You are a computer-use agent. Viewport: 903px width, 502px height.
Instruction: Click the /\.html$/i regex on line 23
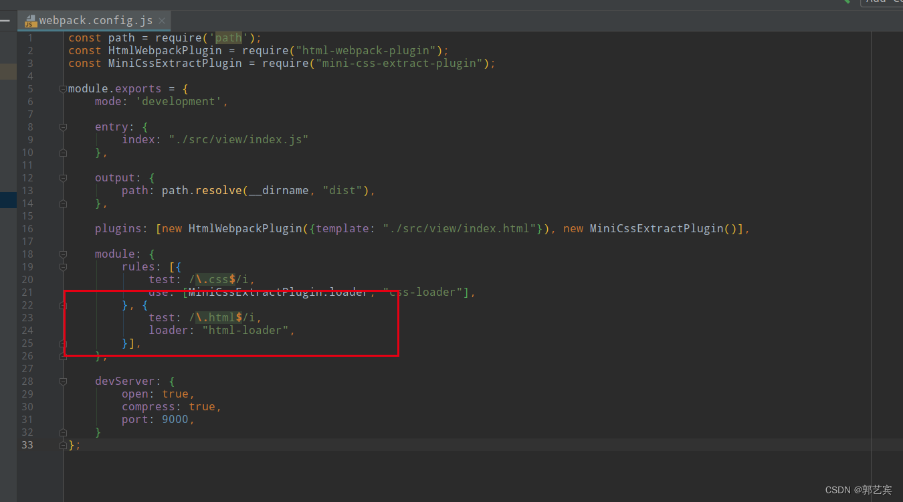[x=221, y=318]
